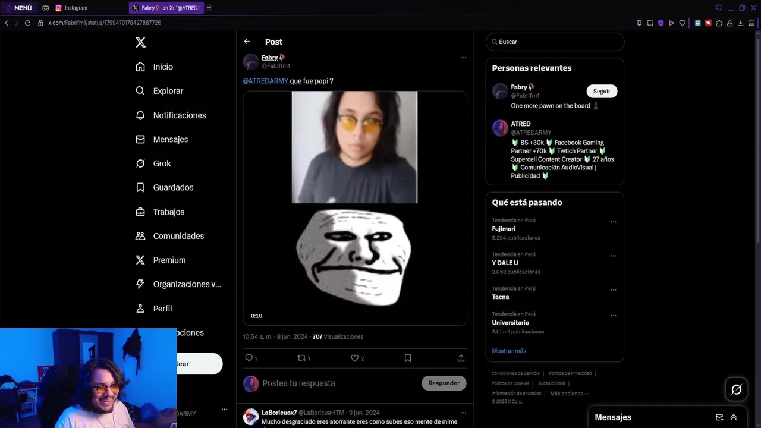Bookmark the post

point(408,358)
